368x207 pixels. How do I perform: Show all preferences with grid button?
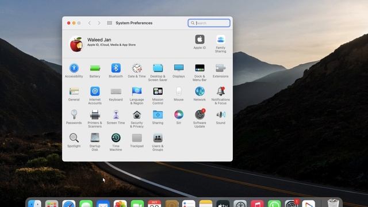coord(109,23)
